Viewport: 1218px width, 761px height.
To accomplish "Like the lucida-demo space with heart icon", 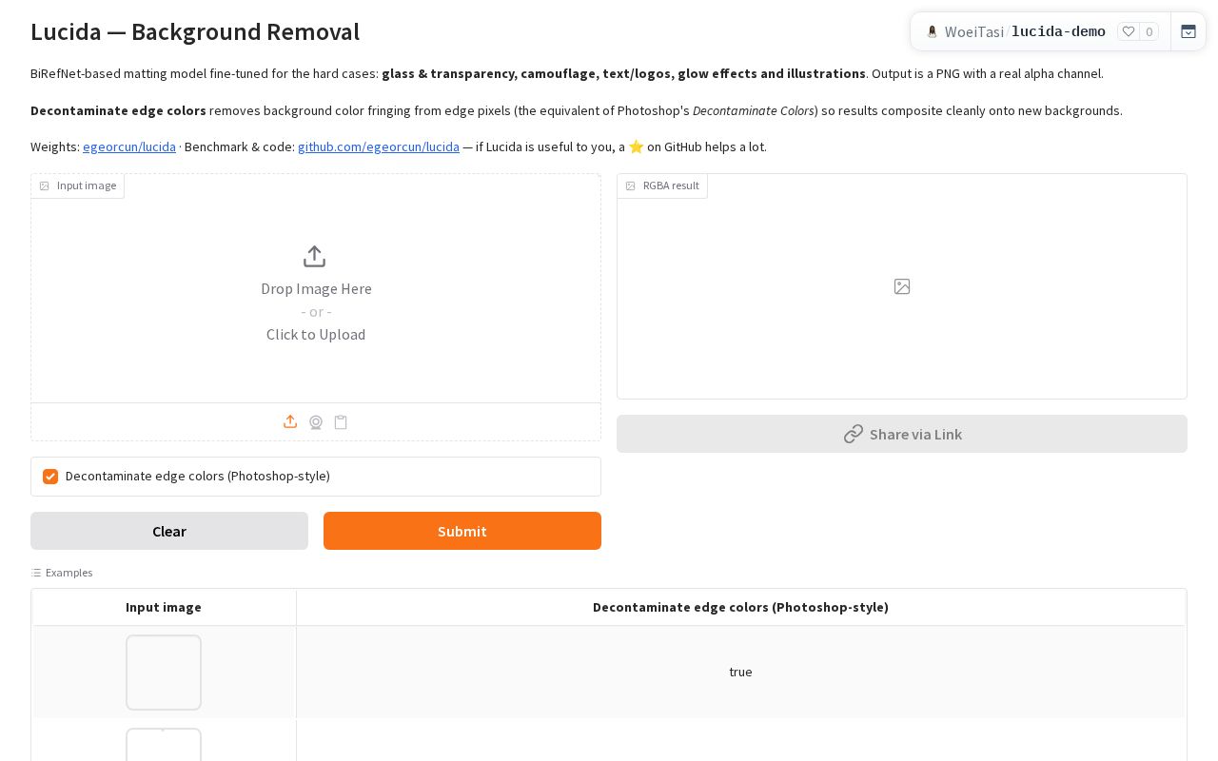I will coord(1129,31).
